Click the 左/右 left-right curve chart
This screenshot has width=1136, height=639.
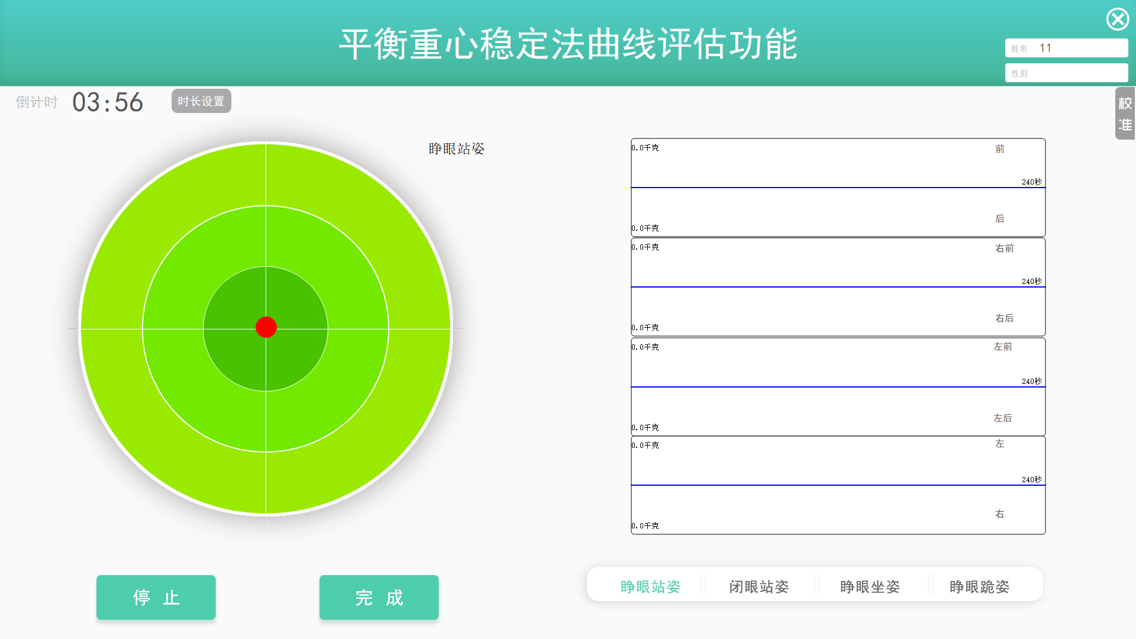click(837, 485)
